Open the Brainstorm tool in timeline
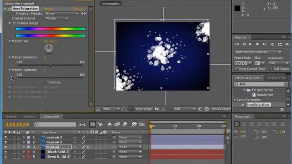The width and height of the screenshot is (292, 164). [134, 124]
